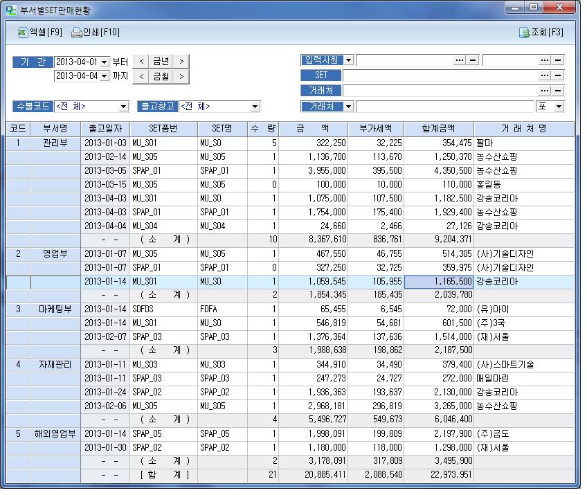Viewport: 587px width, 495px height.
Task: Select the 마케팅부 department cell
Action: click(x=55, y=309)
